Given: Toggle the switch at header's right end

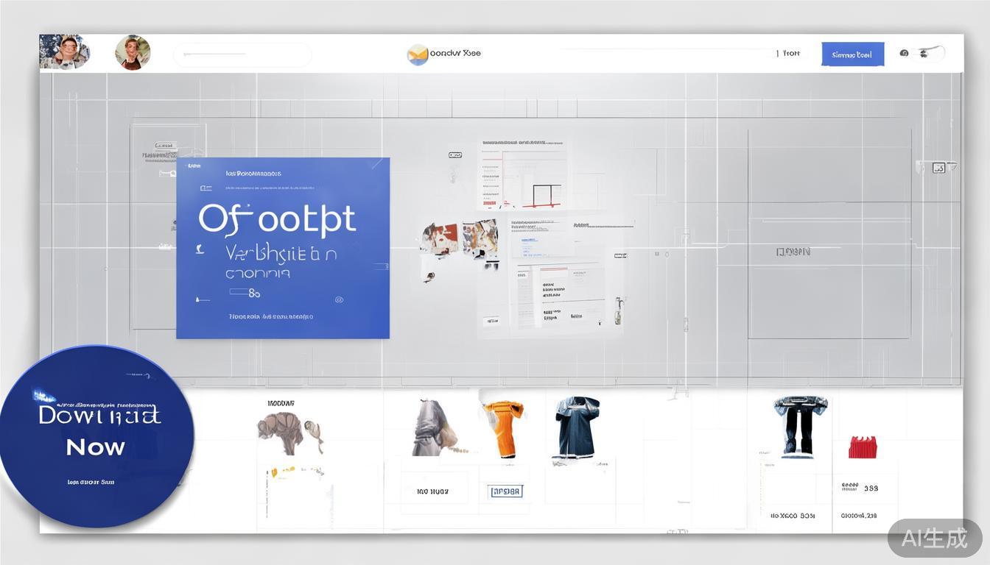Looking at the screenshot, I should 931,53.
